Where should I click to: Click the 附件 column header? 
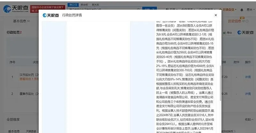tap(236, 62)
